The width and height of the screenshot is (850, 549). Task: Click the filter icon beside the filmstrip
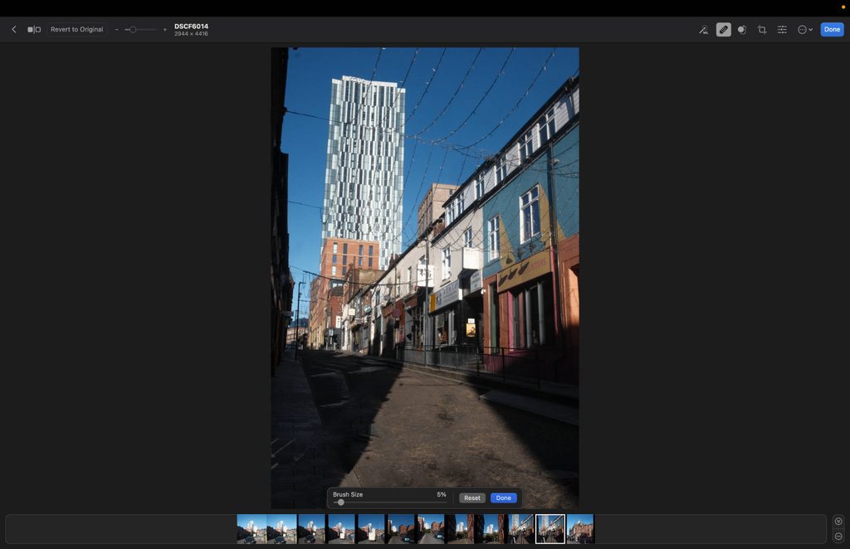[838, 522]
